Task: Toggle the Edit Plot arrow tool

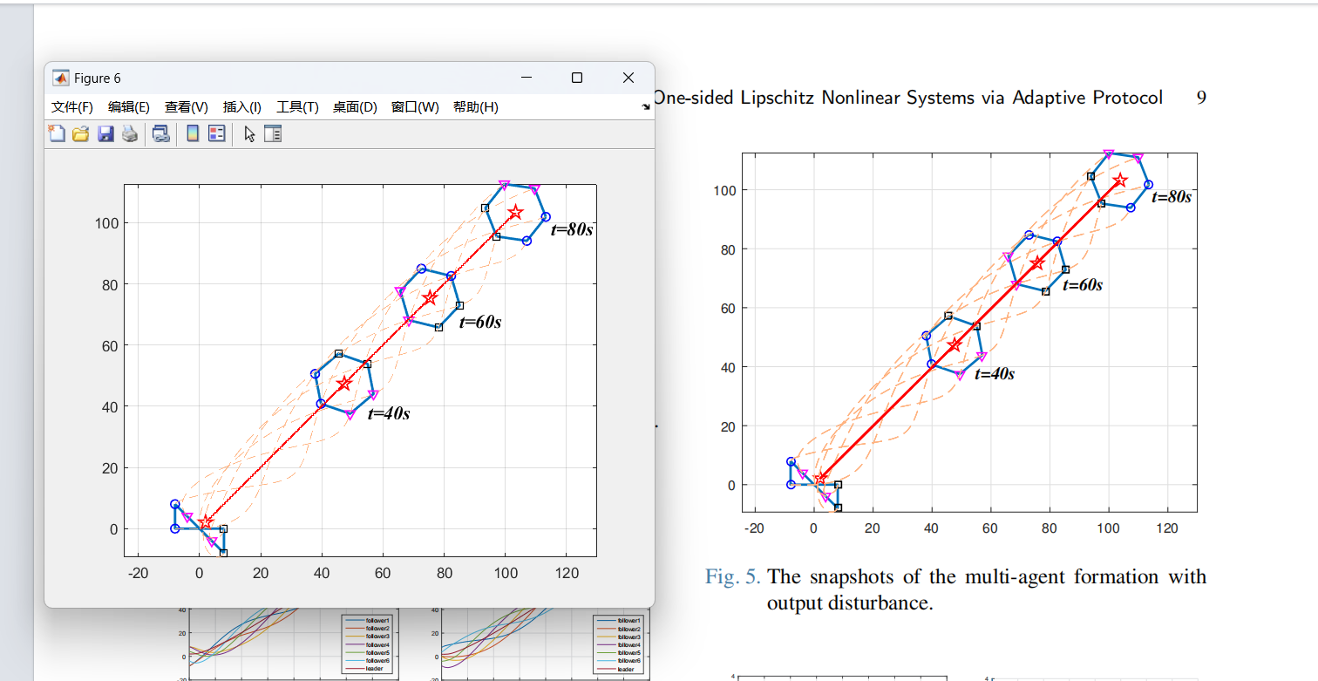Action: tap(249, 134)
